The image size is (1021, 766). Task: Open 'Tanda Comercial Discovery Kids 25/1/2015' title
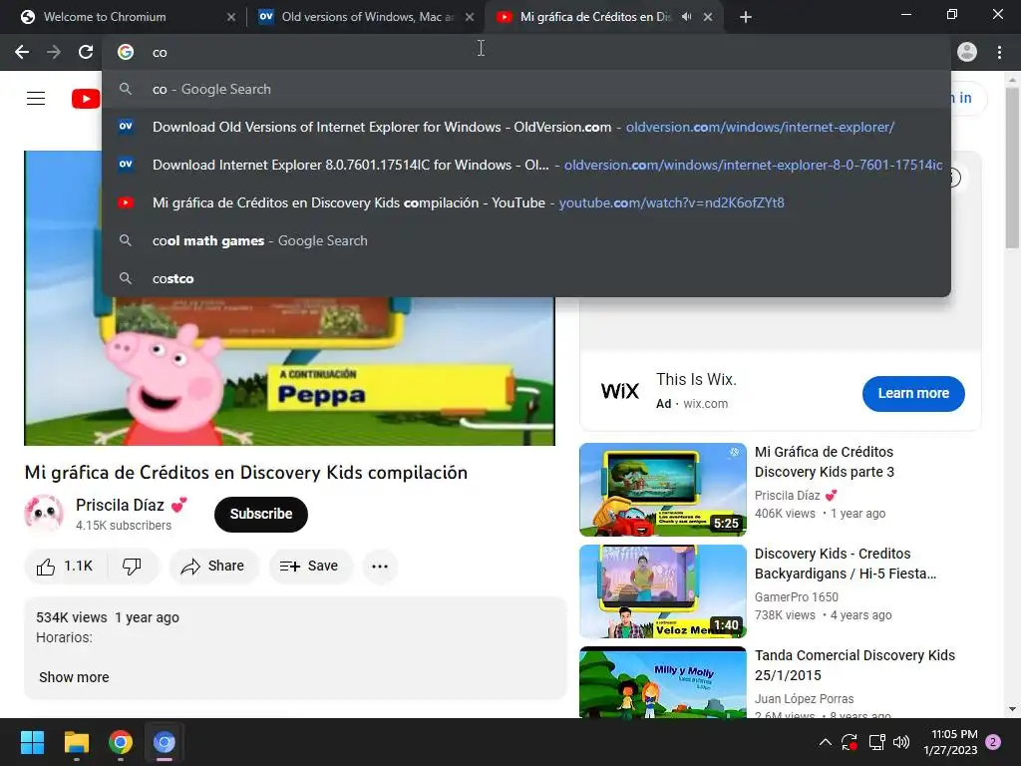(854, 665)
